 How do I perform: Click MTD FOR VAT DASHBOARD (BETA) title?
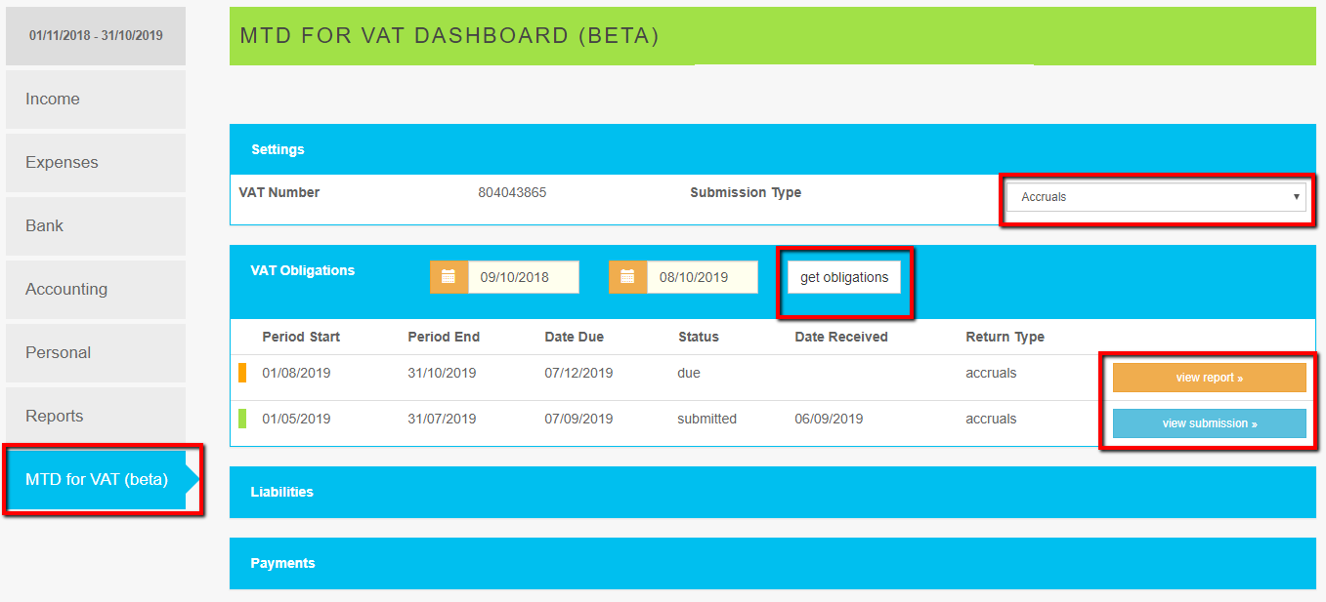click(449, 36)
